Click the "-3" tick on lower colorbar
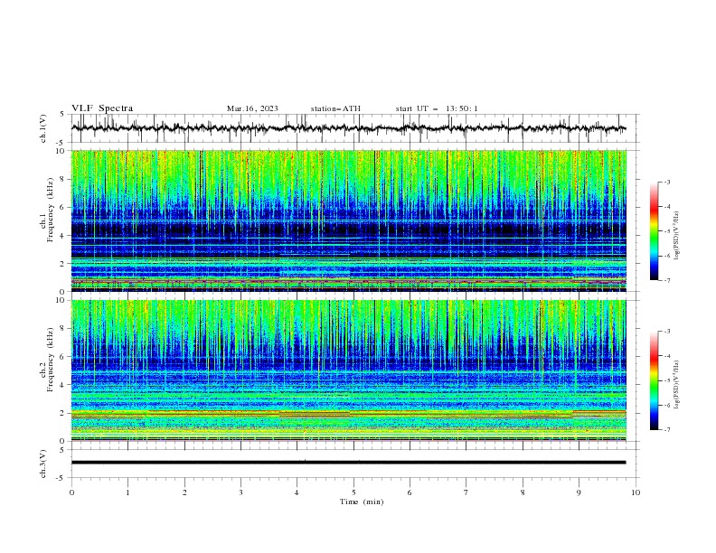Image resolution: width=716 pixels, height=553 pixels. (667, 332)
